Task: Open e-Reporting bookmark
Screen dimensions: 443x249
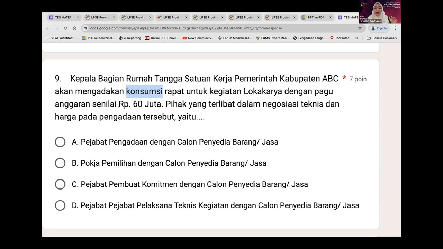Action: pos(130,38)
